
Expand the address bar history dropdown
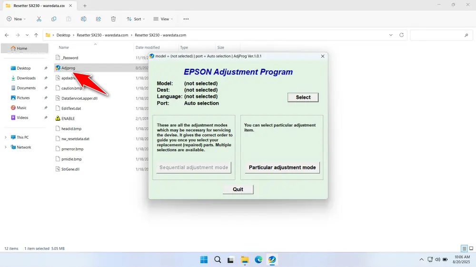click(x=391, y=35)
